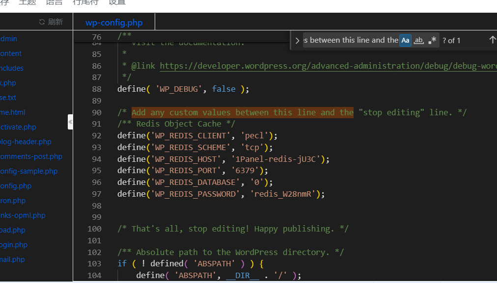Click the '? of 1' match count
Viewport: 497px width, 283px height.
click(x=451, y=41)
